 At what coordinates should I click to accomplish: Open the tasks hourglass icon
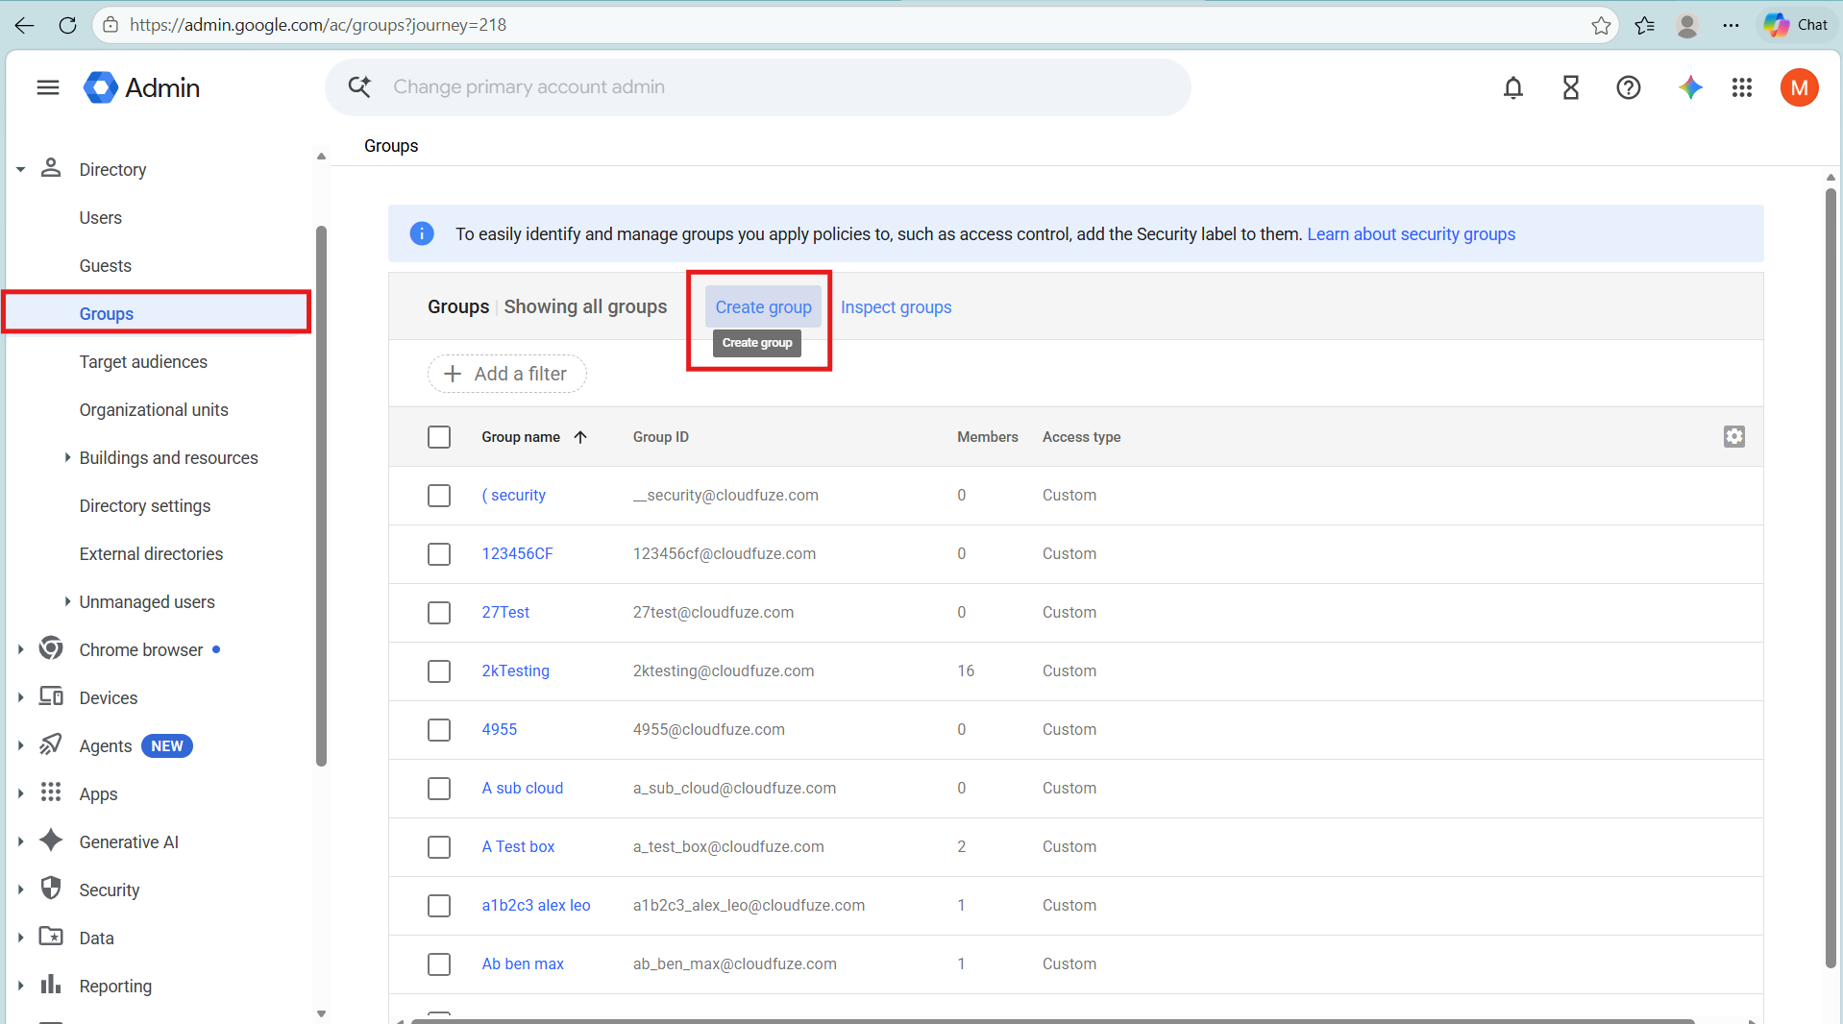(1571, 87)
